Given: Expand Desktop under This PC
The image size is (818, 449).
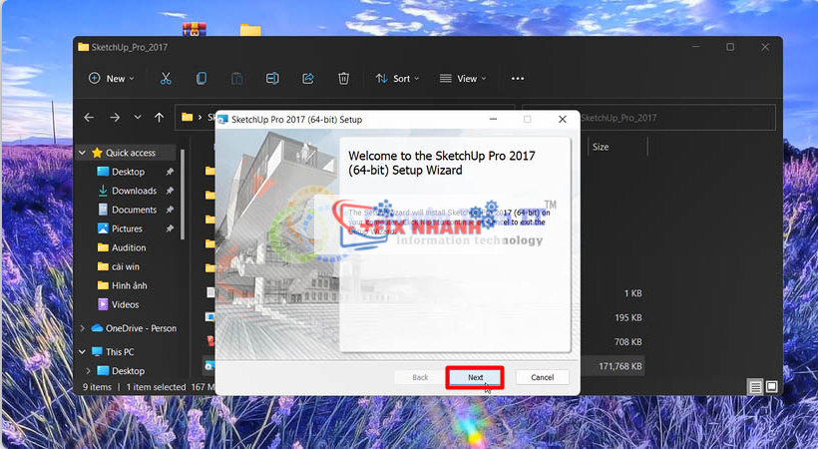Looking at the screenshot, I should (x=88, y=371).
